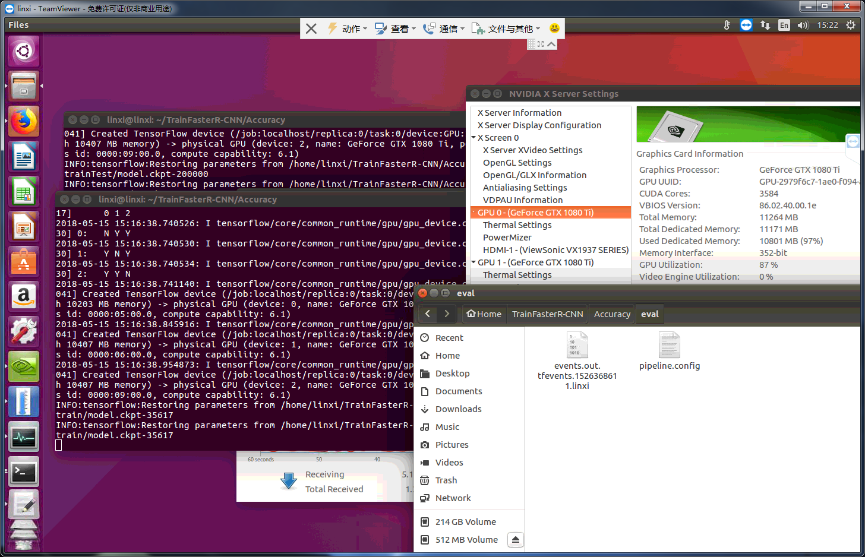Open System Monitor dock icon

tap(24, 436)
